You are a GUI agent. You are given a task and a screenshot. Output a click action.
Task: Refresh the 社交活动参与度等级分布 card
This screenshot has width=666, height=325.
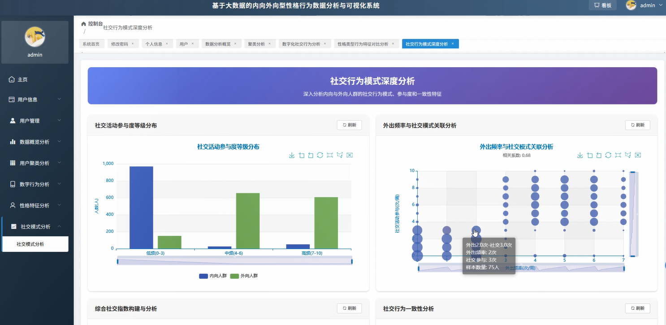click(349, 125)
